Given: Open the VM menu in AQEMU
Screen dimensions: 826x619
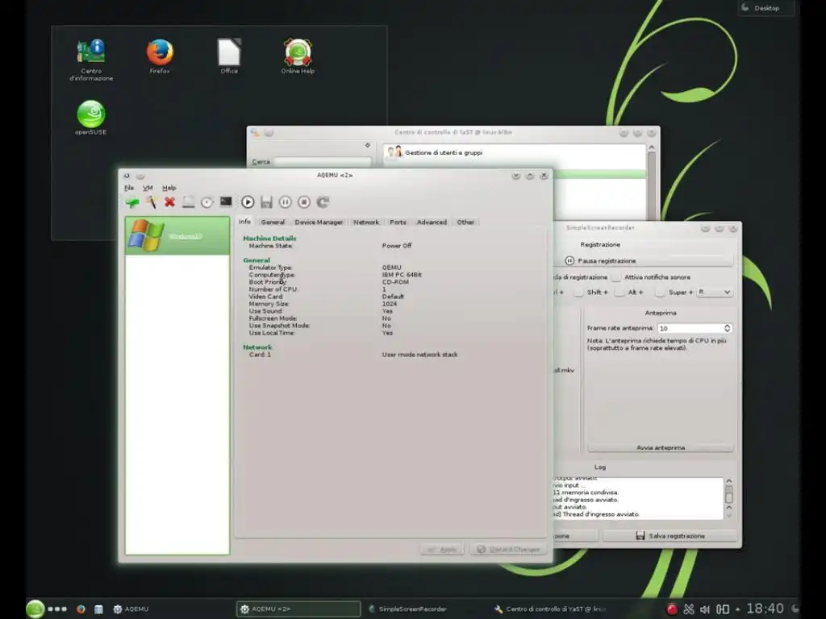Looking at the screenshot, I should pos(148,188).
